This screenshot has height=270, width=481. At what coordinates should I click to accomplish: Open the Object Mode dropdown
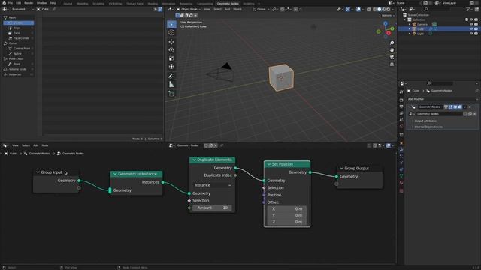pos(189,10)
